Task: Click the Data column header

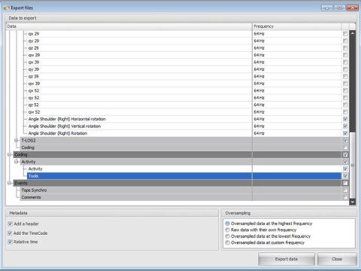Action: tap(129, 26)
